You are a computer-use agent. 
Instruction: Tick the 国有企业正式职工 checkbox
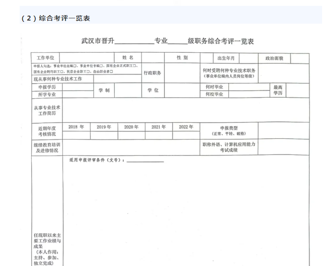click(x=134, y=65)
